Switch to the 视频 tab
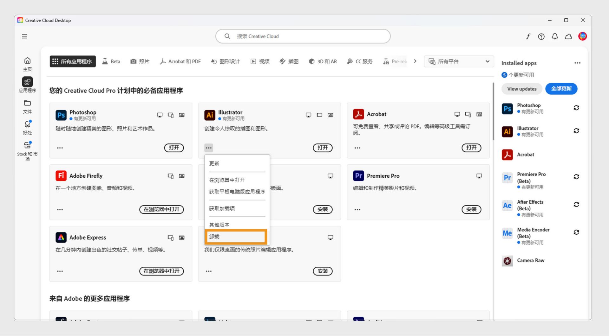Image resolution: width=609 pixels, height=336 pixels. (x=260, y=61)
